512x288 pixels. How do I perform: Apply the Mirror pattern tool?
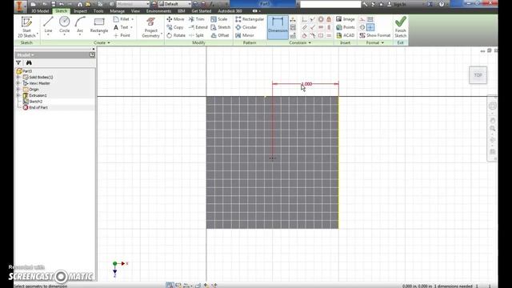(x=245, y=35)
